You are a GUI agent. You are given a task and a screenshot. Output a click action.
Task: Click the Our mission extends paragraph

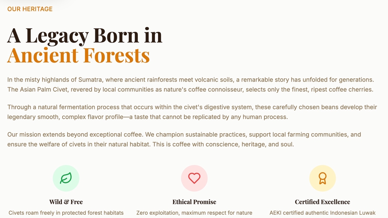coord(184,139)
